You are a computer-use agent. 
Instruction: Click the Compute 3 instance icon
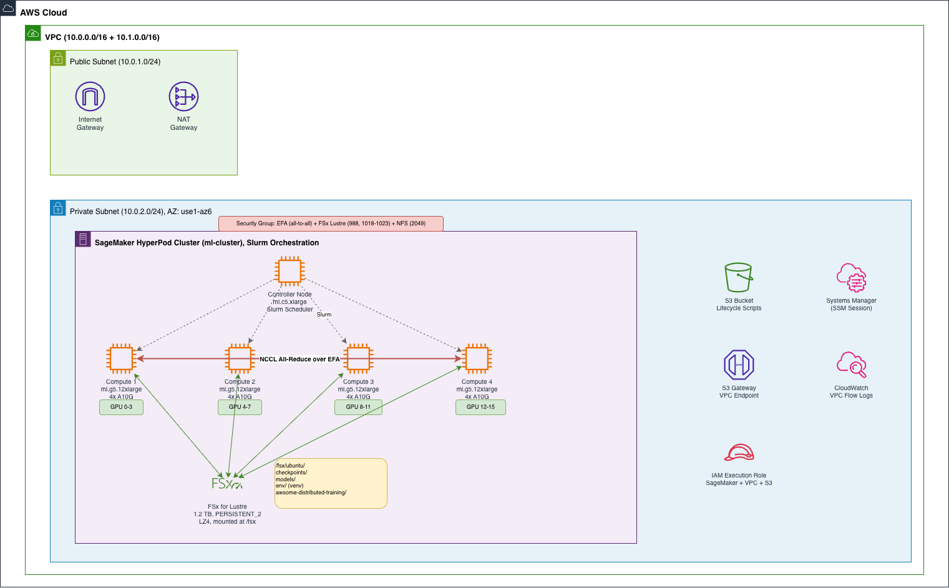358,359
